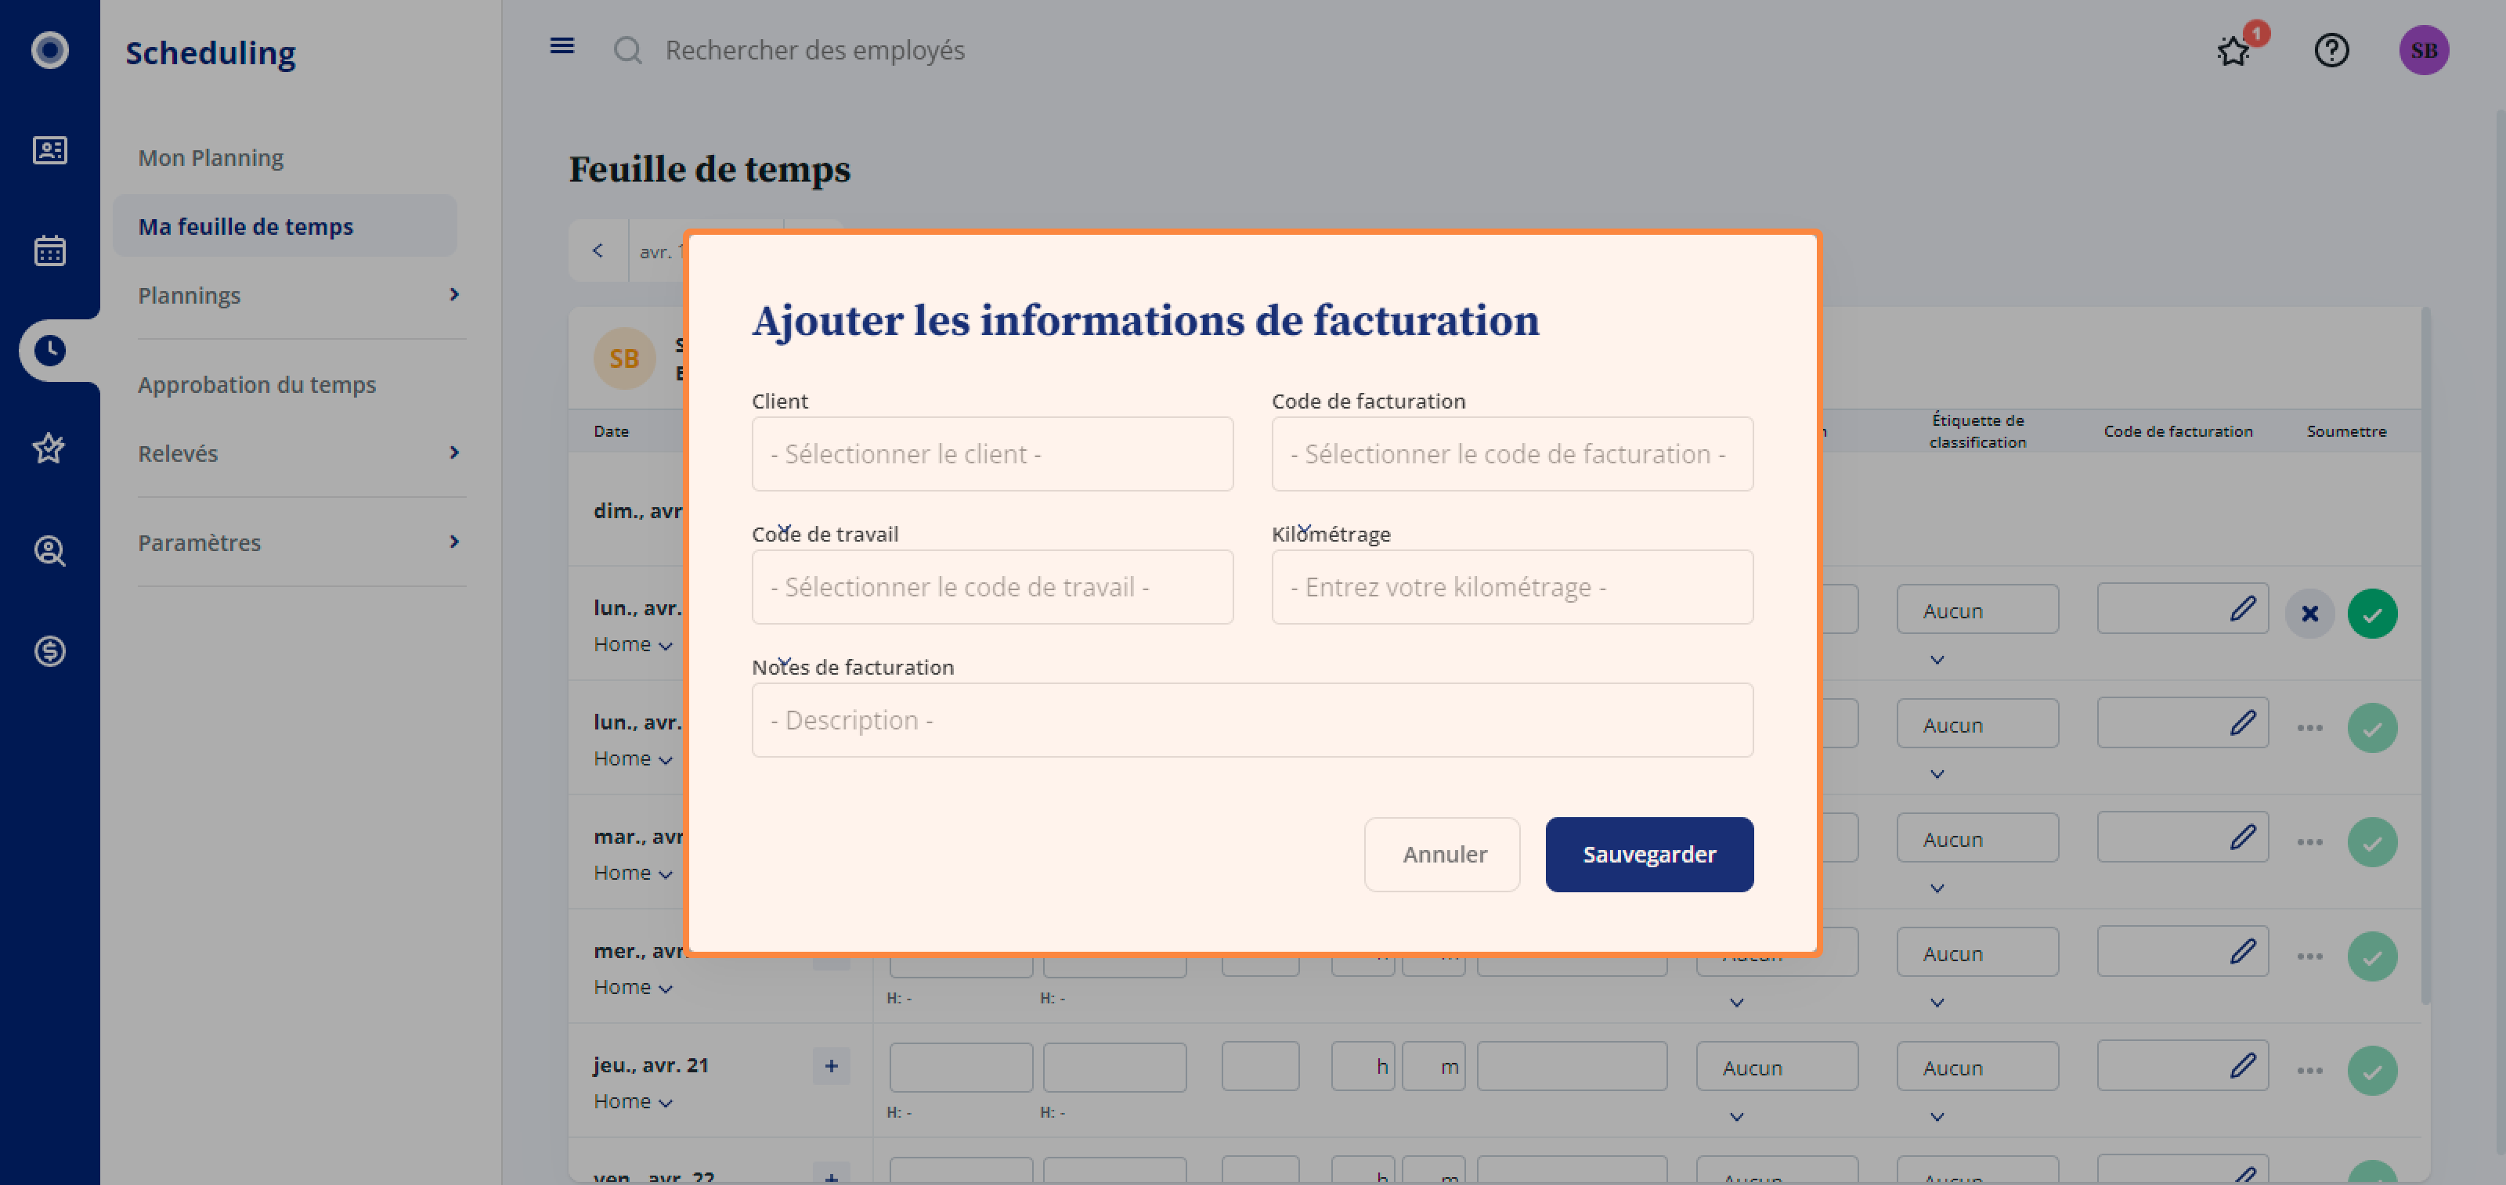The height and width of the screenshot is (1185, 2506).
Task: Expand the Relevés menu chevron
Action: coord(453,452)
